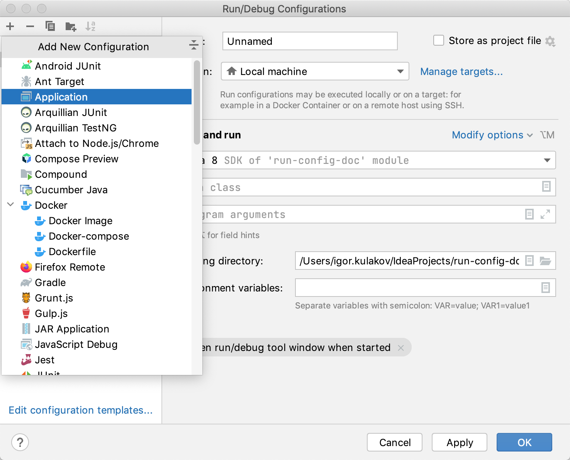Browse for a working directory
The image size is (570, 460).
(x=546, y=261)
